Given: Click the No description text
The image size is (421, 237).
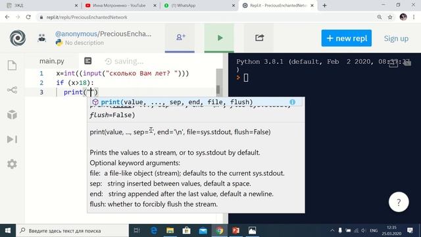Looking at the screenshot, I should (x=84, y=43).
